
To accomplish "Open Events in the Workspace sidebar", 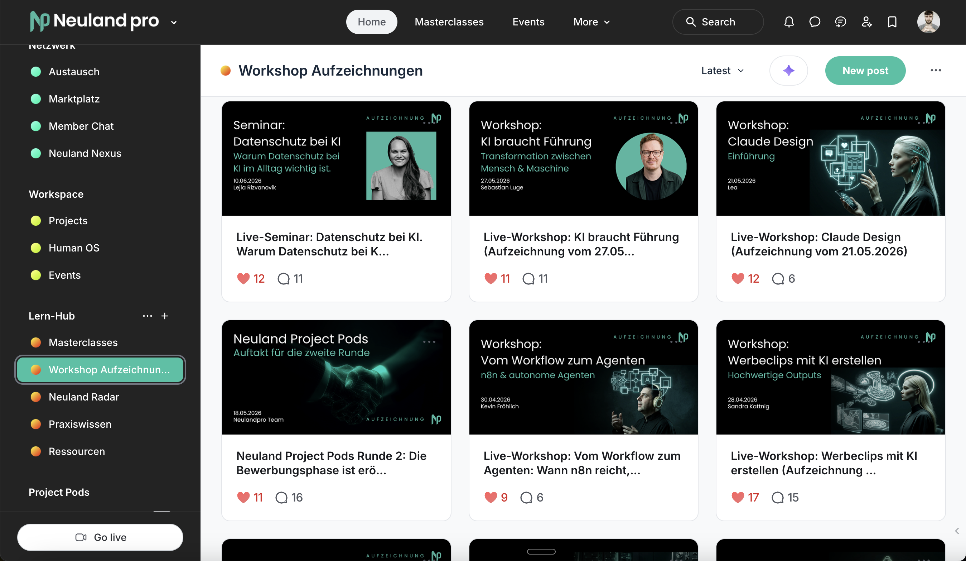I will pyautogui.click(x=100, y=275).
